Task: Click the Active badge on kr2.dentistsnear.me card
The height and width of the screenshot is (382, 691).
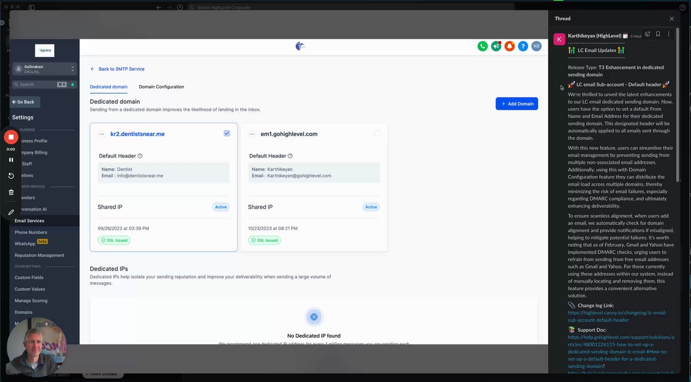Action: coord(221,207)
